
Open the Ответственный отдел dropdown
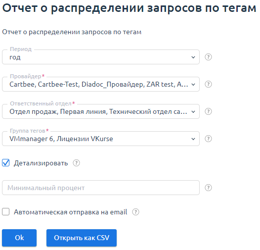click(101, 111)
